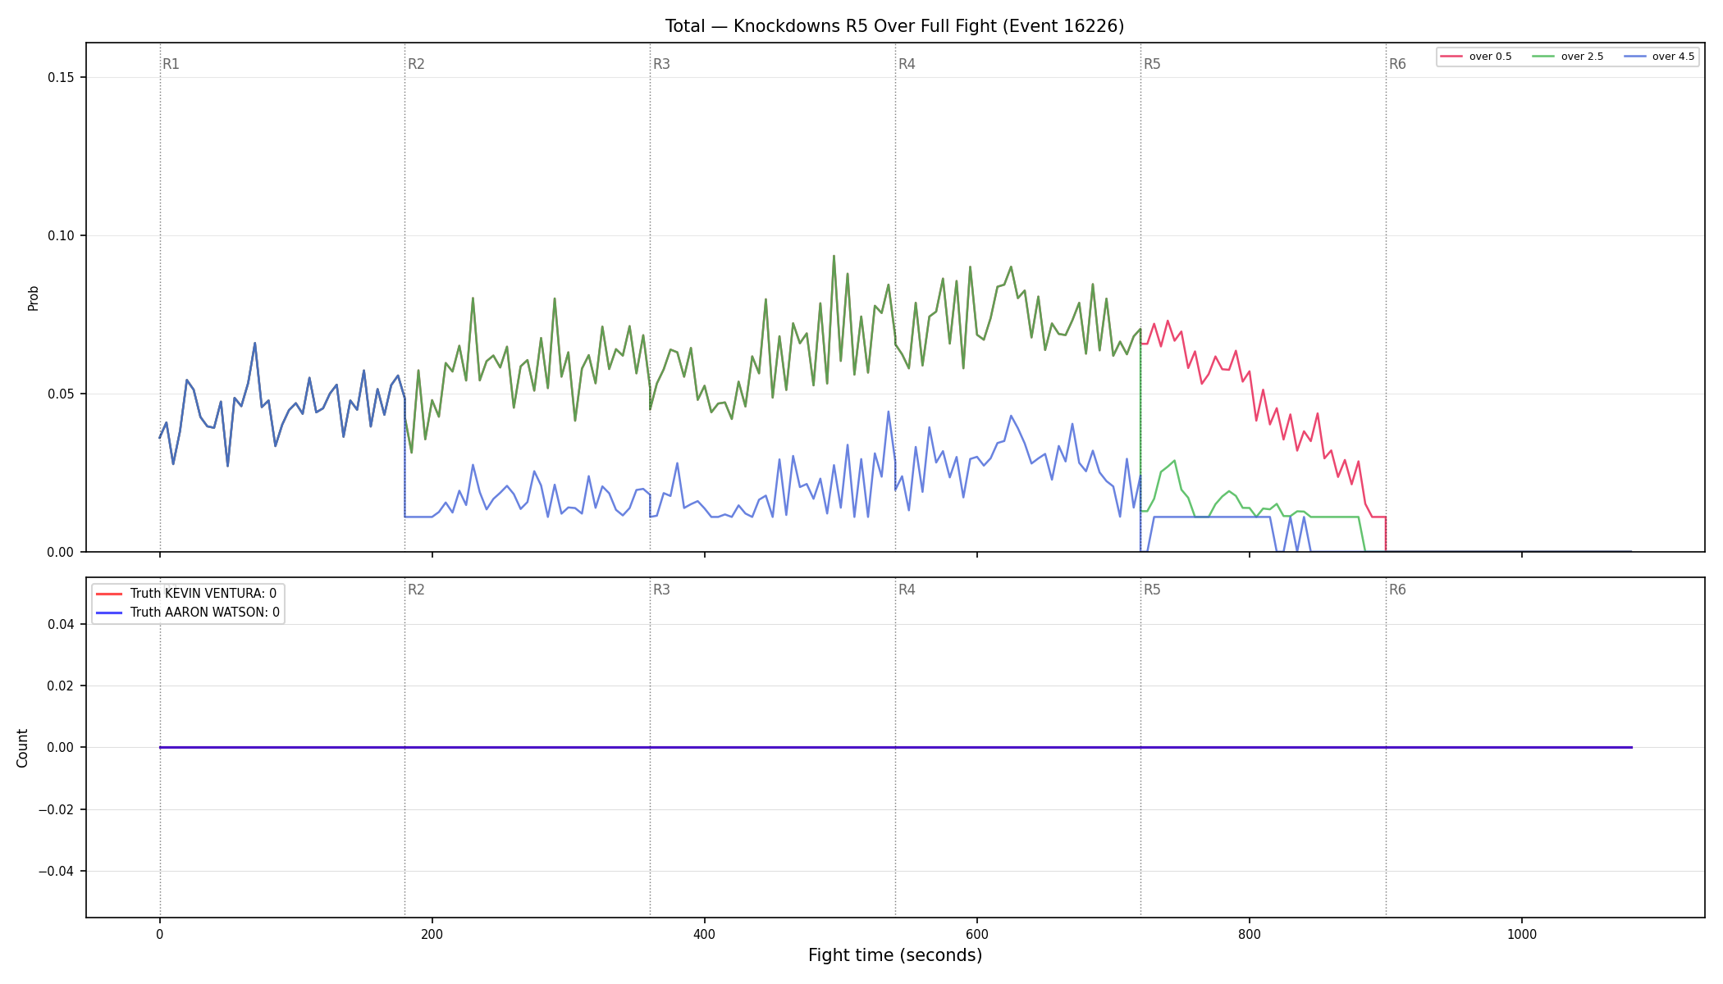Image resolution: width=1723 pixels, height=984 pixels.
Task: Click the 0.15 tick on the Prob axis
Action: [x=60, y=78]
